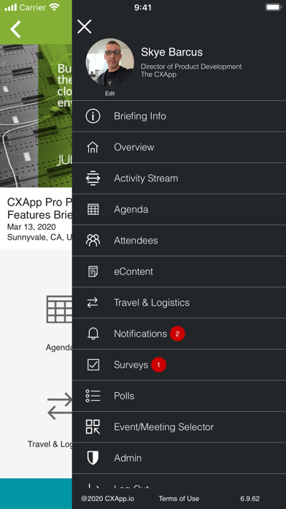Tap the Notifications bell icon
The image size is (286, 509).
pos(93,333)
